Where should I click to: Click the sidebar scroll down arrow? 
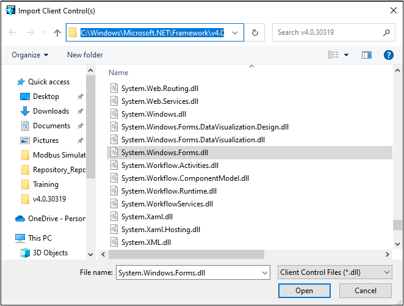point(90,255)
